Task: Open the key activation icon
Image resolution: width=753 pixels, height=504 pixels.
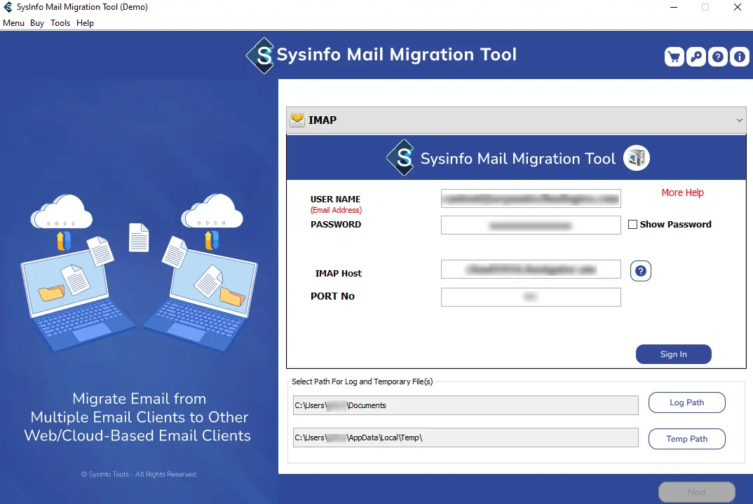Action: tap(696, 57)
